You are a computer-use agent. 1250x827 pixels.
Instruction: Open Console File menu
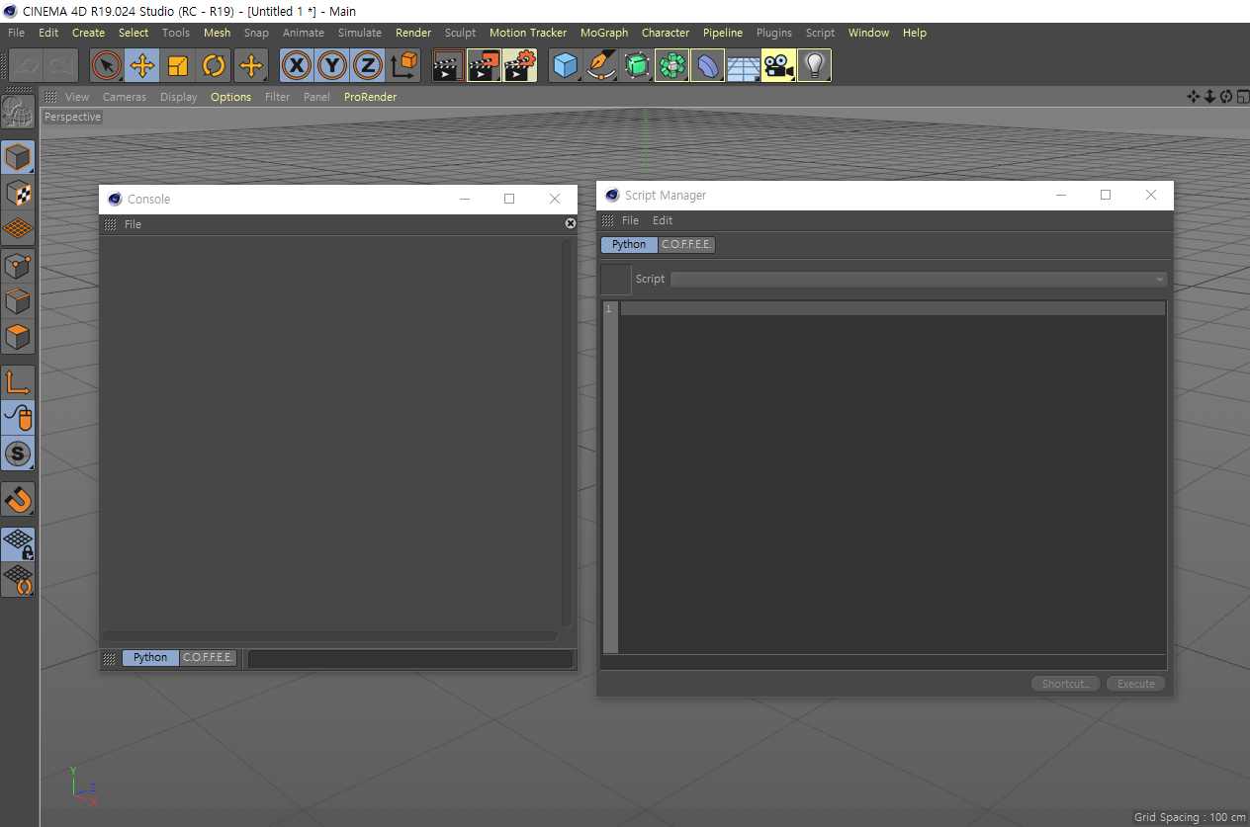pyautogui.click(x=133, y=224)
